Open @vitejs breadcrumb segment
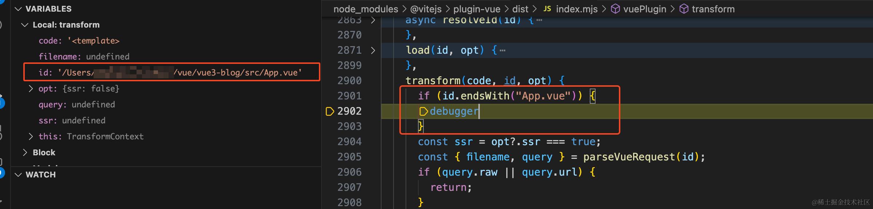The width and height of the screenshot is (873, 209). pyautogui.click(x=426, y=9)
